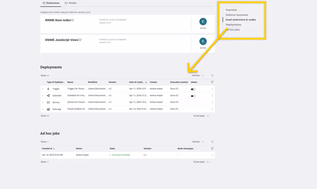Disable the Trigger deployment status toggle
This screenshot has width=317, height=189.
click(193, 89)
